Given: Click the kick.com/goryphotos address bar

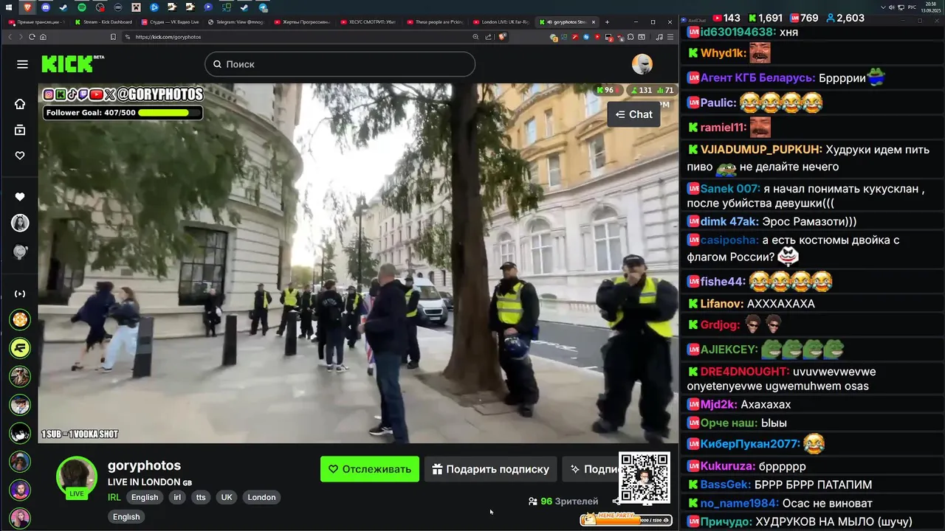Looking at the screenshot, I should 295,37.
